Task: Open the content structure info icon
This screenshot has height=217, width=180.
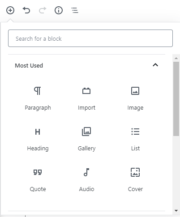Action: [59, 10]
